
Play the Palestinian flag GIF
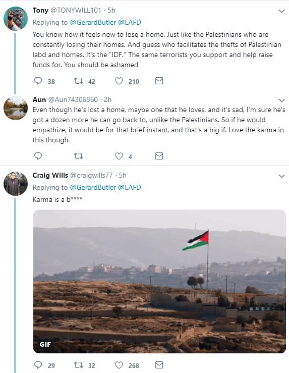159,282
